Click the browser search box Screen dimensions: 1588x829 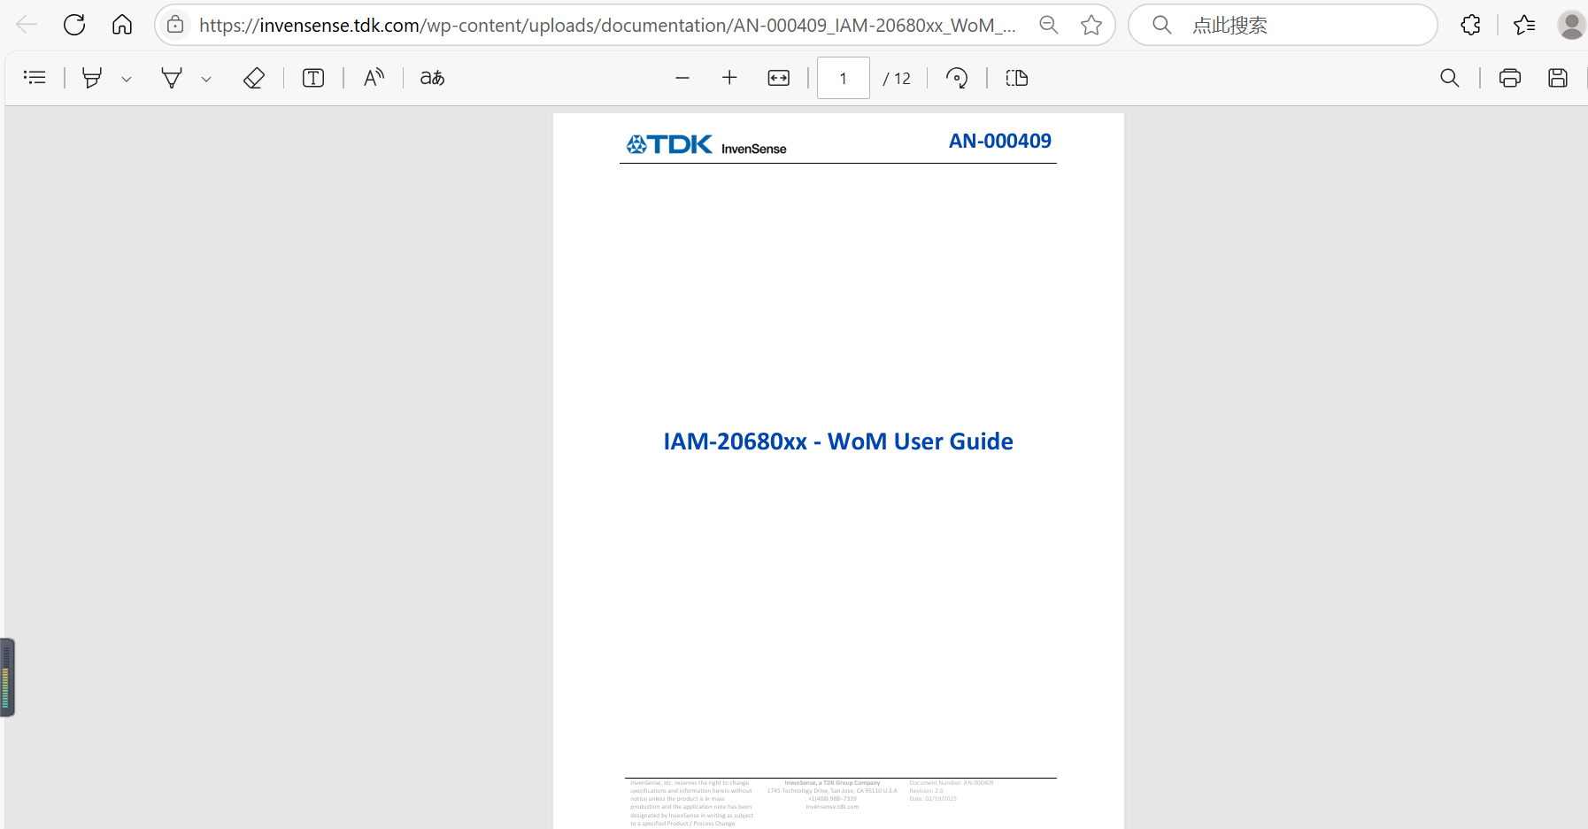(1283, 25)
